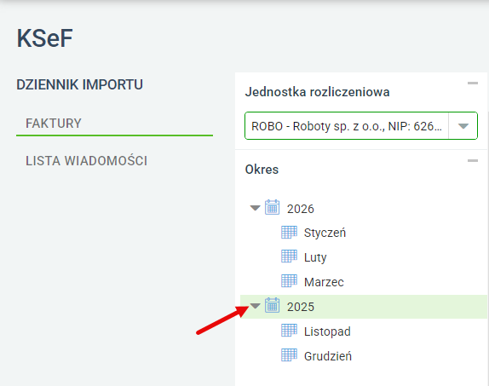Select Listopad under 2025
Image resolution: width=489 pixels, height=386 pixels.
click(327, 331)
